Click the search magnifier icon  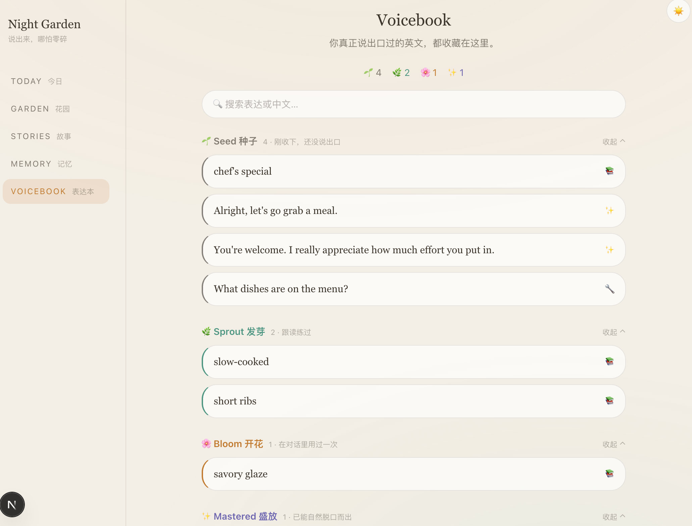coord(218,104)
